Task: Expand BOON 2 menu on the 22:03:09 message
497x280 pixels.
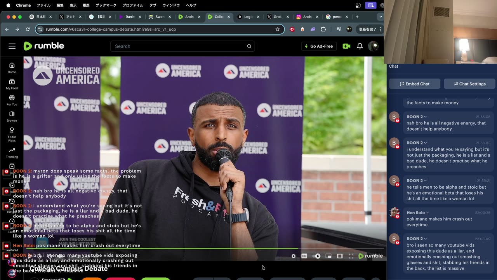Action: [x=425, y=239]
